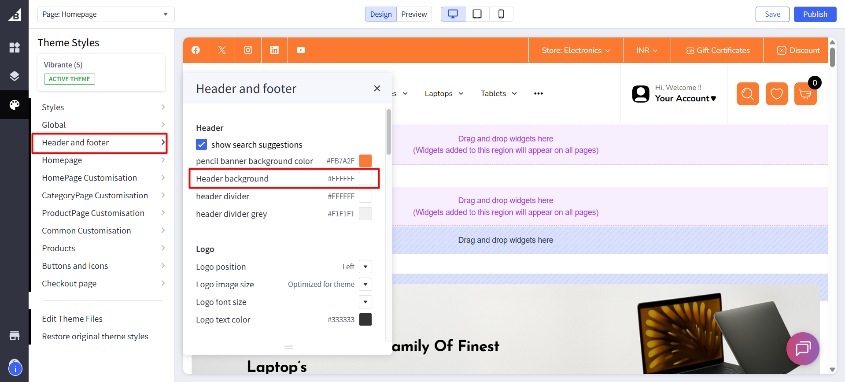Switch to desktop device view
The image size is (845, 382).
453,14
